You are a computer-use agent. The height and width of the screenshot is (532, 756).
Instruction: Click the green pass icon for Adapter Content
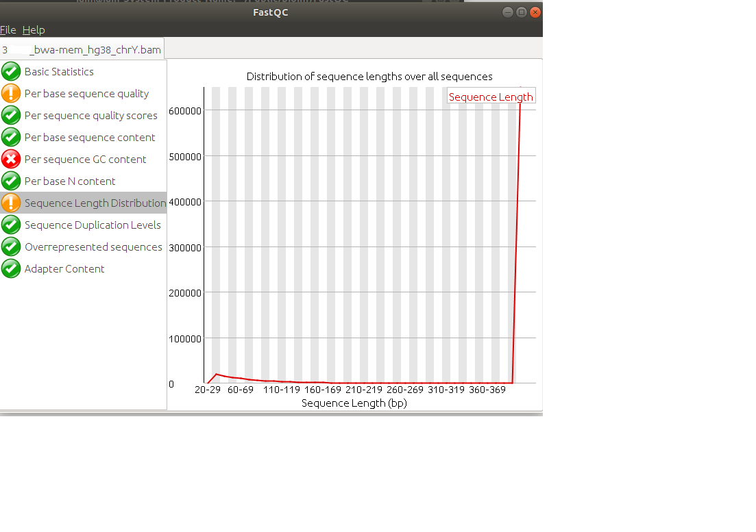(x=10, y=268)
